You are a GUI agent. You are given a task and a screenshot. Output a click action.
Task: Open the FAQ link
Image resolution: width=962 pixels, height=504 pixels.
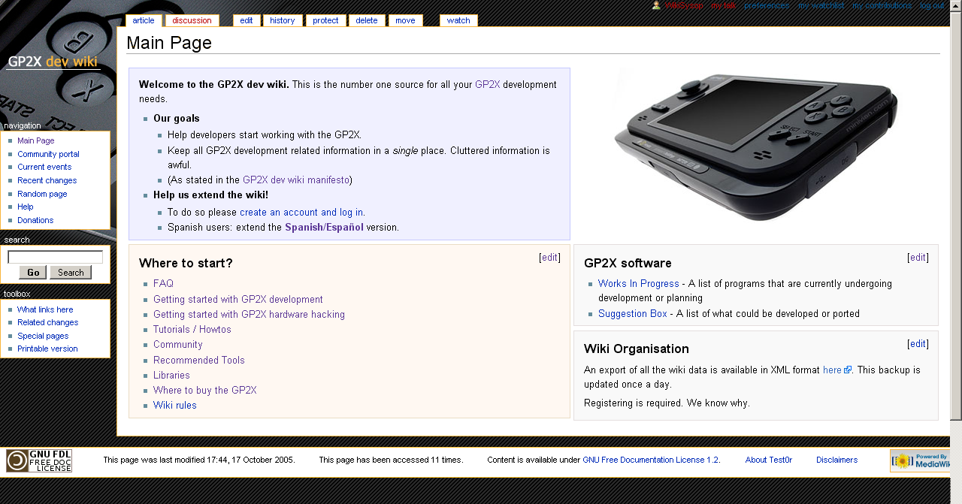coord(163,284)
